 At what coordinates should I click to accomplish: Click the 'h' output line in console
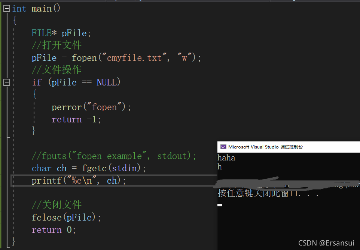[x=220, y=167]
